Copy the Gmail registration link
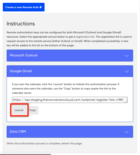Image resolution: width=140 pixels, height=155 pixels. (33, 110)
